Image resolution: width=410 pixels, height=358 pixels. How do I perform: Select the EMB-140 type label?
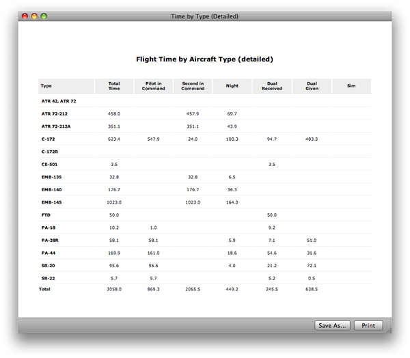point(51,190)
